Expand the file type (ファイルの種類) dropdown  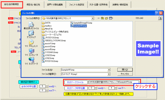(x=109, y=74)
